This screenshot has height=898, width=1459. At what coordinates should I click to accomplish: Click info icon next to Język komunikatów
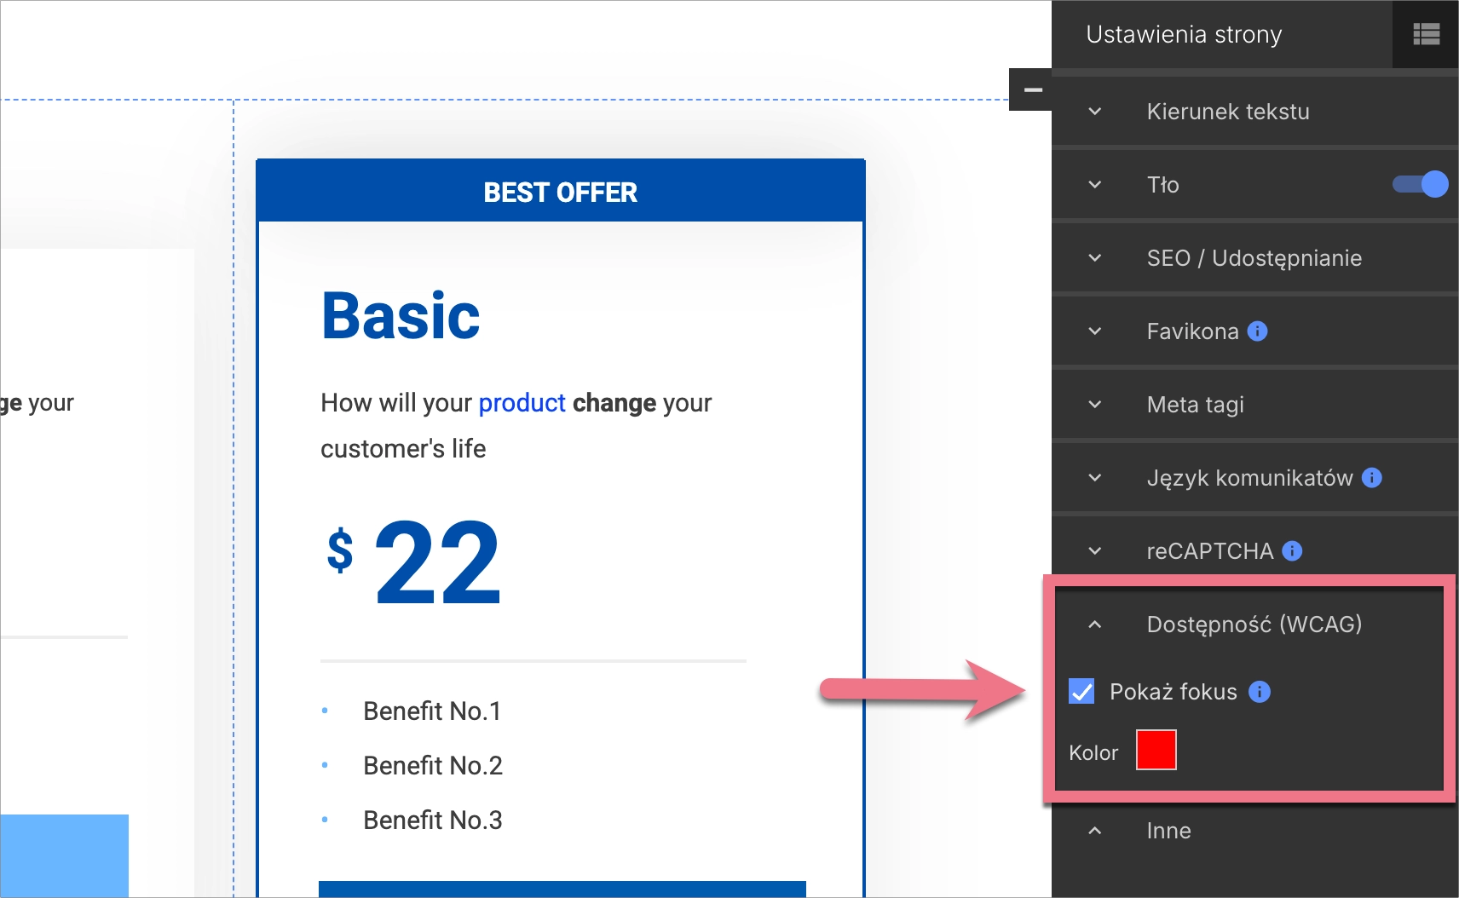click(x=1371, y=478)
